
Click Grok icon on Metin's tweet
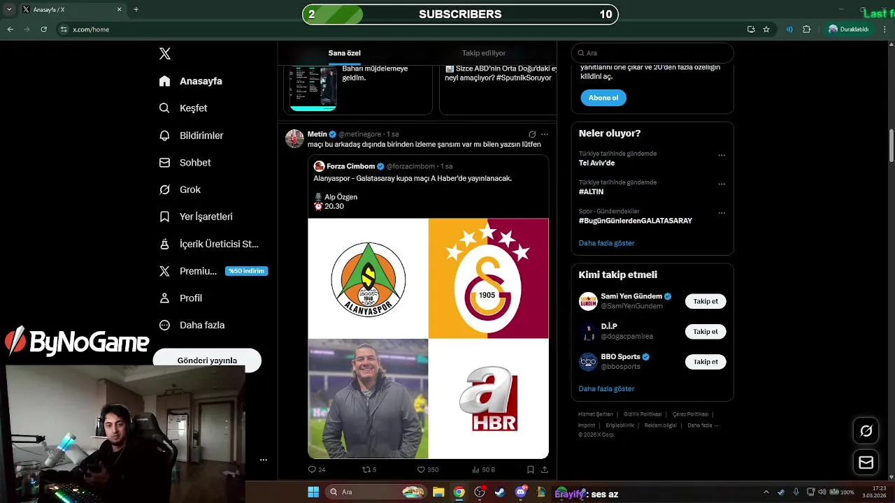coord(532,134)
